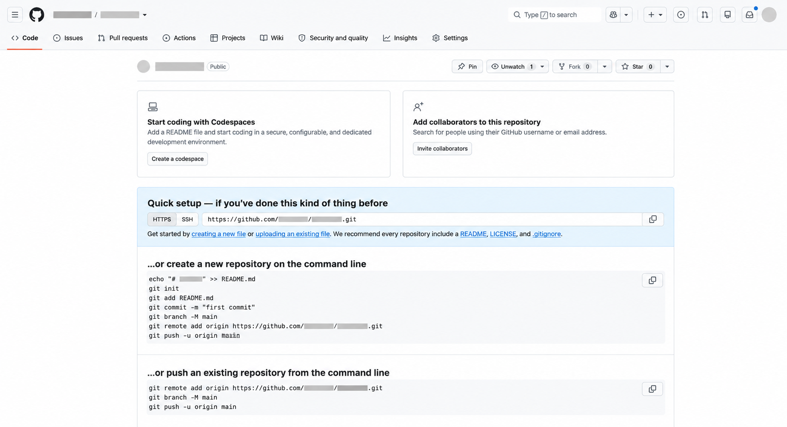Open the Actions tab
This screenshot has height=427, width=787.
tap(179, 38)
